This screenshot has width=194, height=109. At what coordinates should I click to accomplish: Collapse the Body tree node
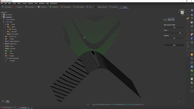click(x=4, y=22)
